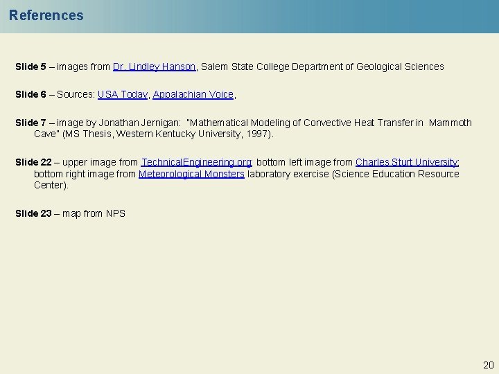Open the USA Today source link

tap(123, 95)
